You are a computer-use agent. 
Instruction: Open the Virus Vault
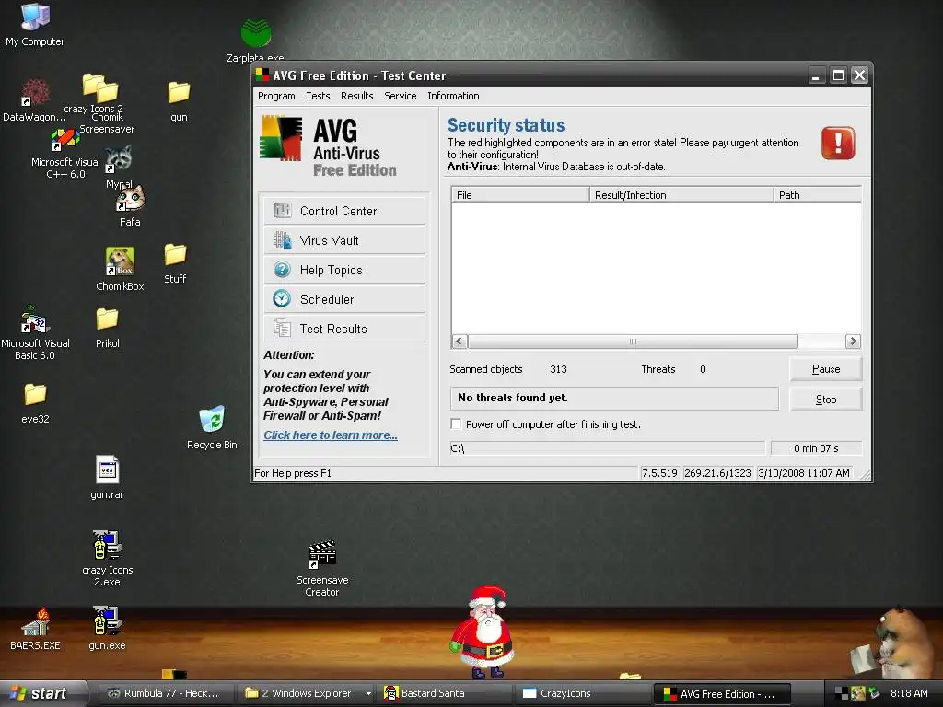[x=344, y=240]
